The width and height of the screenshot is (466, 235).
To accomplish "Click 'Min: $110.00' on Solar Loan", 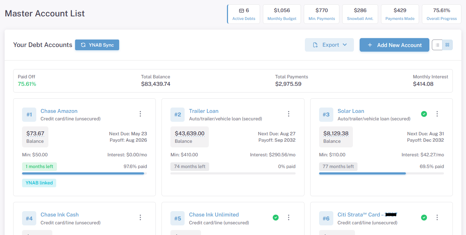I will 332,155.
